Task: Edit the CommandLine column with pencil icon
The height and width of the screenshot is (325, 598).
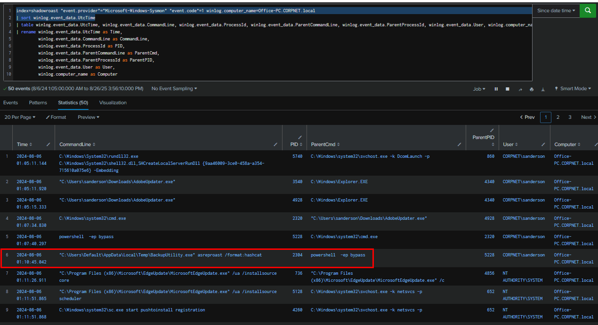Action: tap(275, 145)
